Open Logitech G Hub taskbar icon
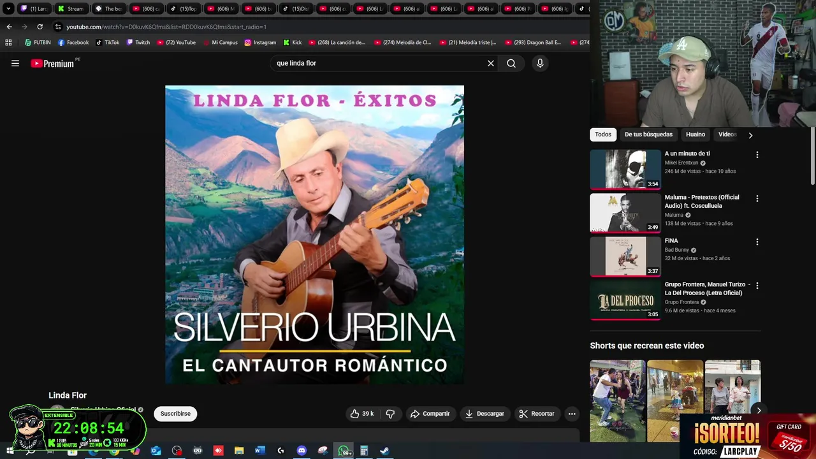This screenshot has width=816, height=459. [280, 451]
